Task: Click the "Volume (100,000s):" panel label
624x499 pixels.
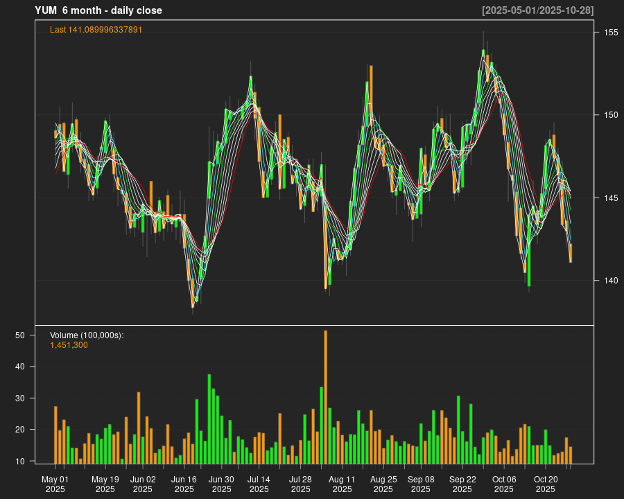Action: click(87, 335)
